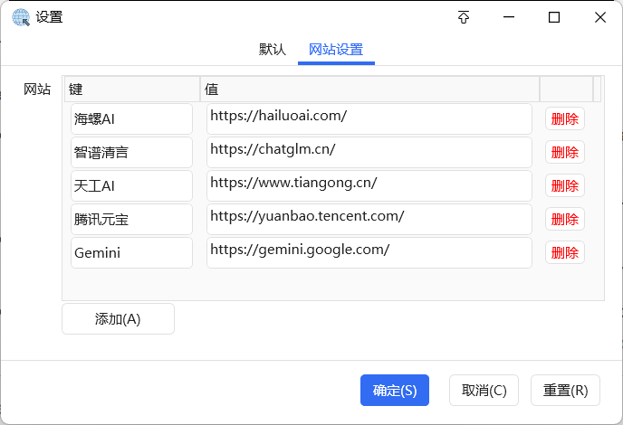Image resolution: width=623 pixels, height=425 pixels.
Task: Click the https://hailuoai.com/ value field
Action: pos(369,119)
